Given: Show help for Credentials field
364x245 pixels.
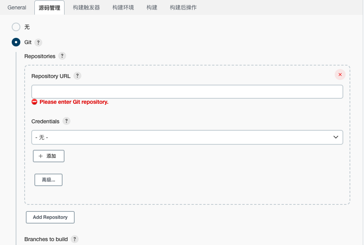Looking at the screenshot, I should pyautogui.click(x=66, y=121).
